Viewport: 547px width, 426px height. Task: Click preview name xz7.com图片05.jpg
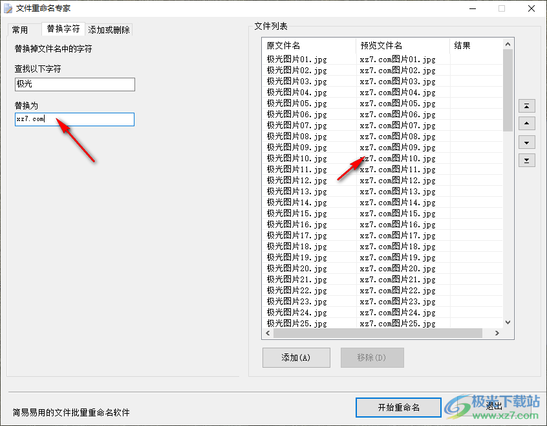398,104
